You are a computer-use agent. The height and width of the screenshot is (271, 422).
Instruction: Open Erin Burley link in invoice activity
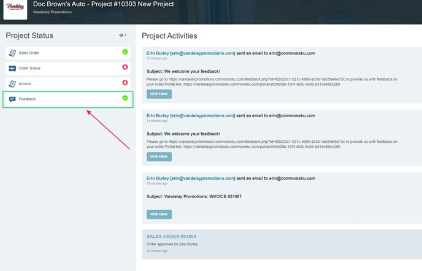click(191, 178)
